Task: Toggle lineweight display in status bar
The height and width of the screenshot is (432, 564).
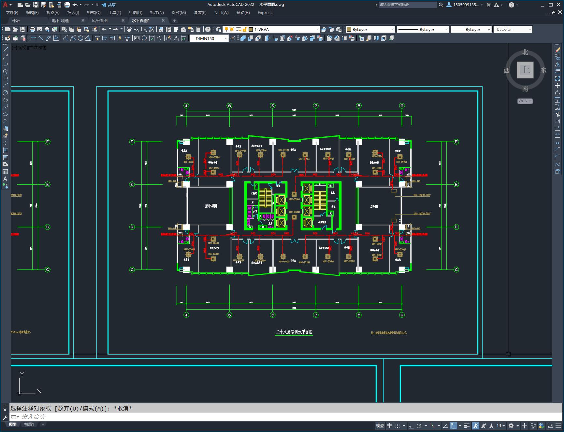Action: 467,425
